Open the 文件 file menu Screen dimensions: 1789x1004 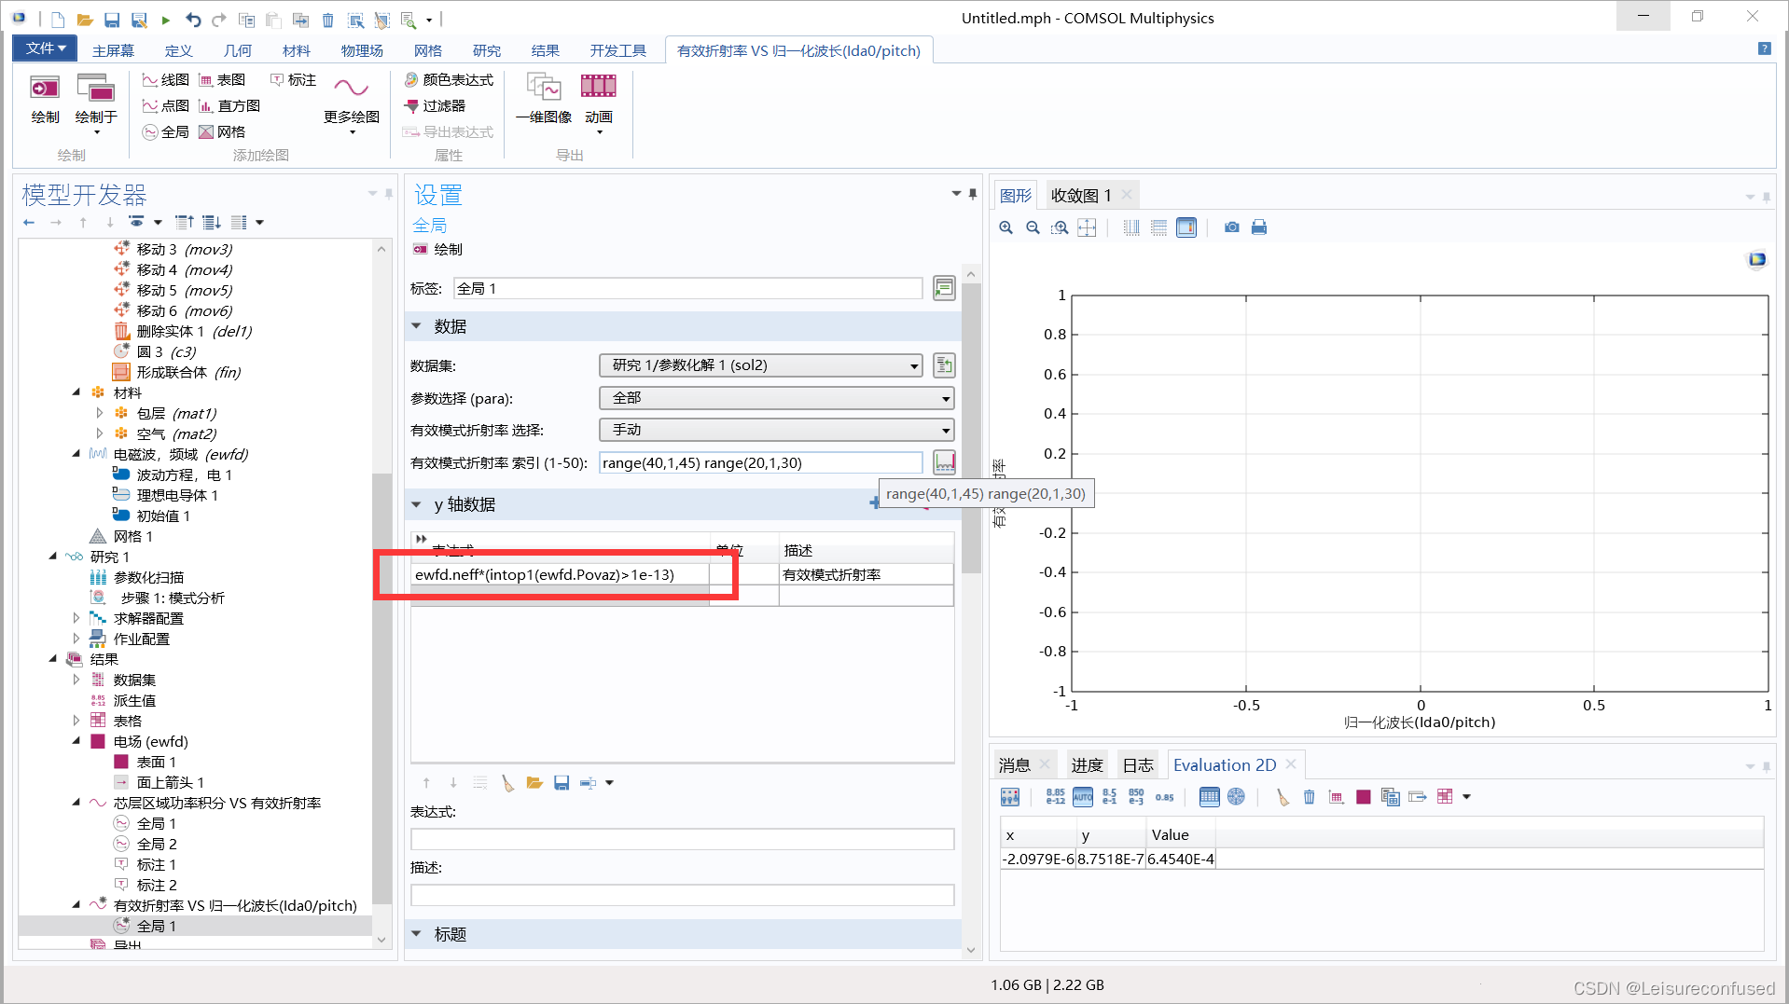pyautogui.click(x=45, y=48)
